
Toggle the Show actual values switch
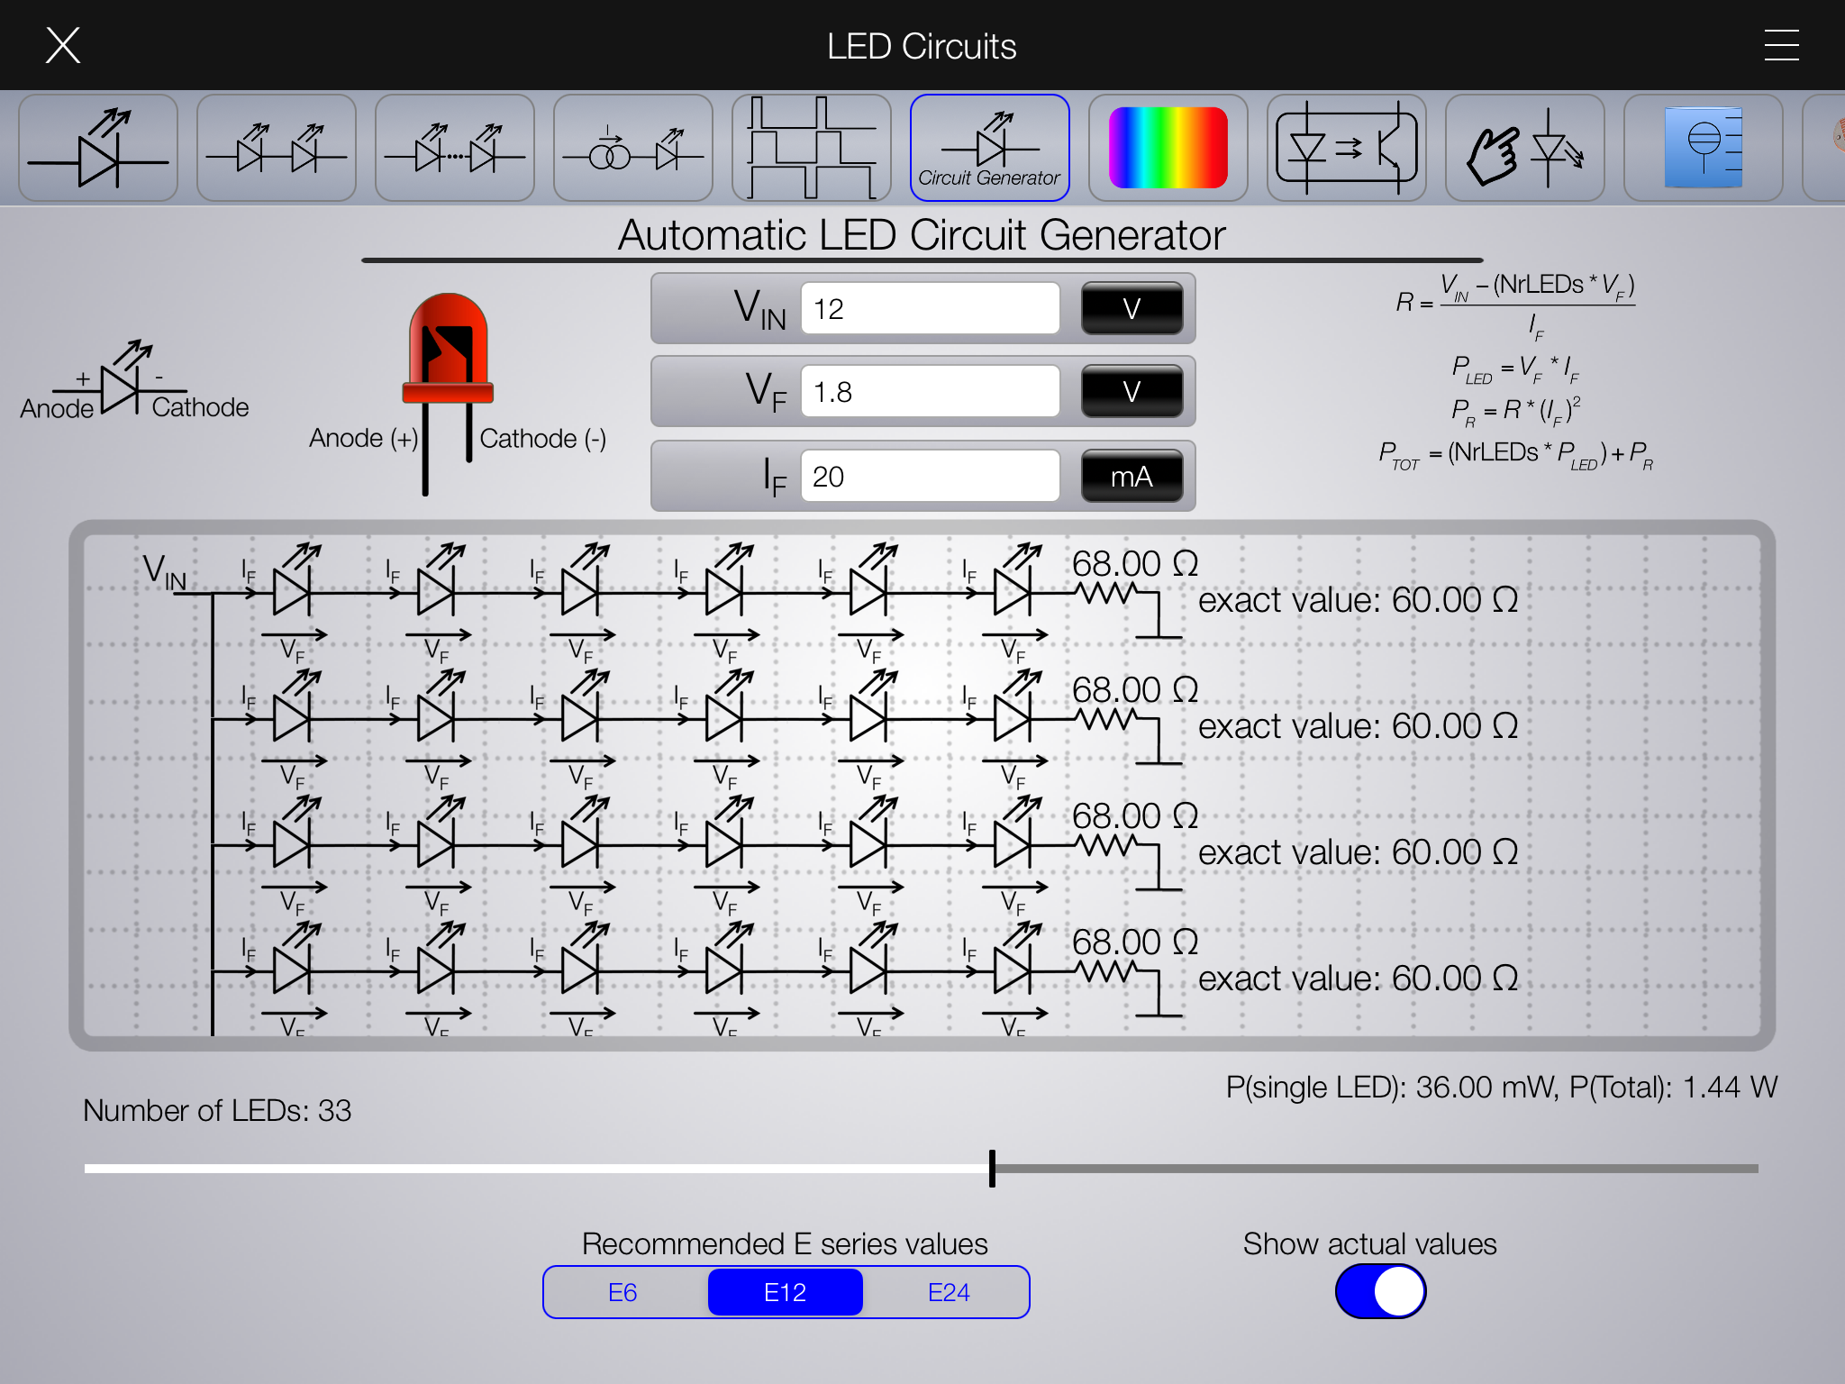click(1380, 1291)
